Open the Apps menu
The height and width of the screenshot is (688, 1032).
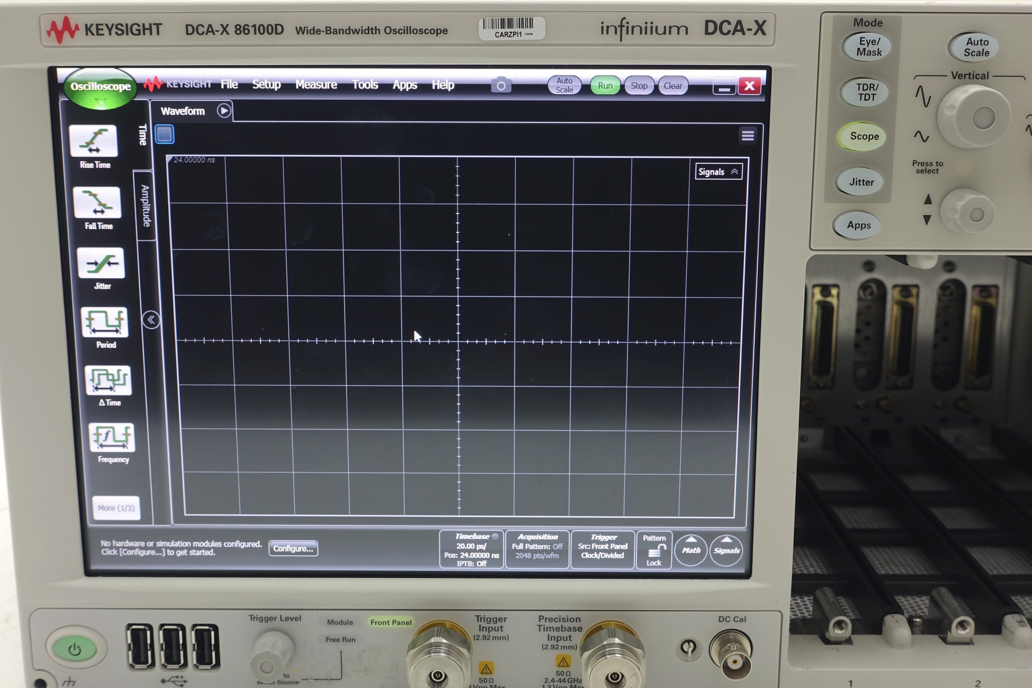point(405,85)
